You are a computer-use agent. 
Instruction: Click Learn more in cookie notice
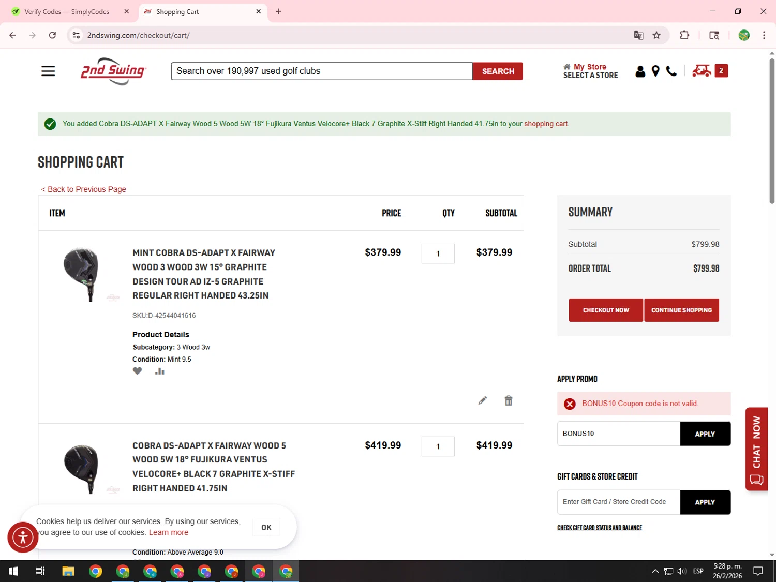click(x=169, y=533)
